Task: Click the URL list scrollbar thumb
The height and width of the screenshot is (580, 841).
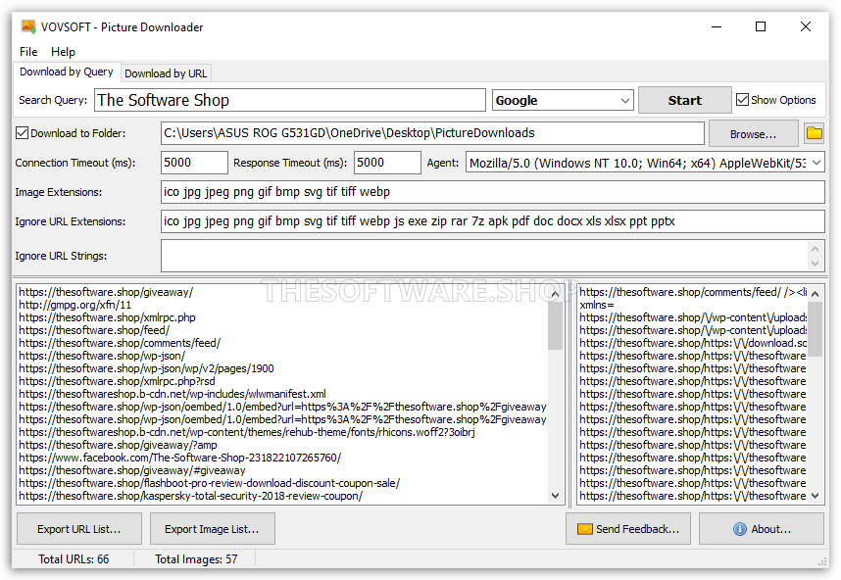Action: [x=555, y=325]
